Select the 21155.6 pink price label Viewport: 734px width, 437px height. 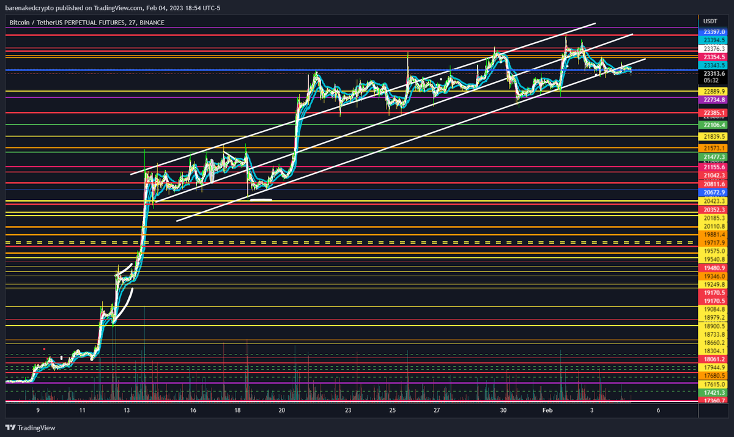(714, 166)
